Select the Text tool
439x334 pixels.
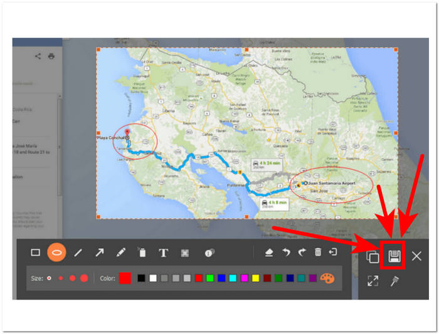[x=164, y=253]
